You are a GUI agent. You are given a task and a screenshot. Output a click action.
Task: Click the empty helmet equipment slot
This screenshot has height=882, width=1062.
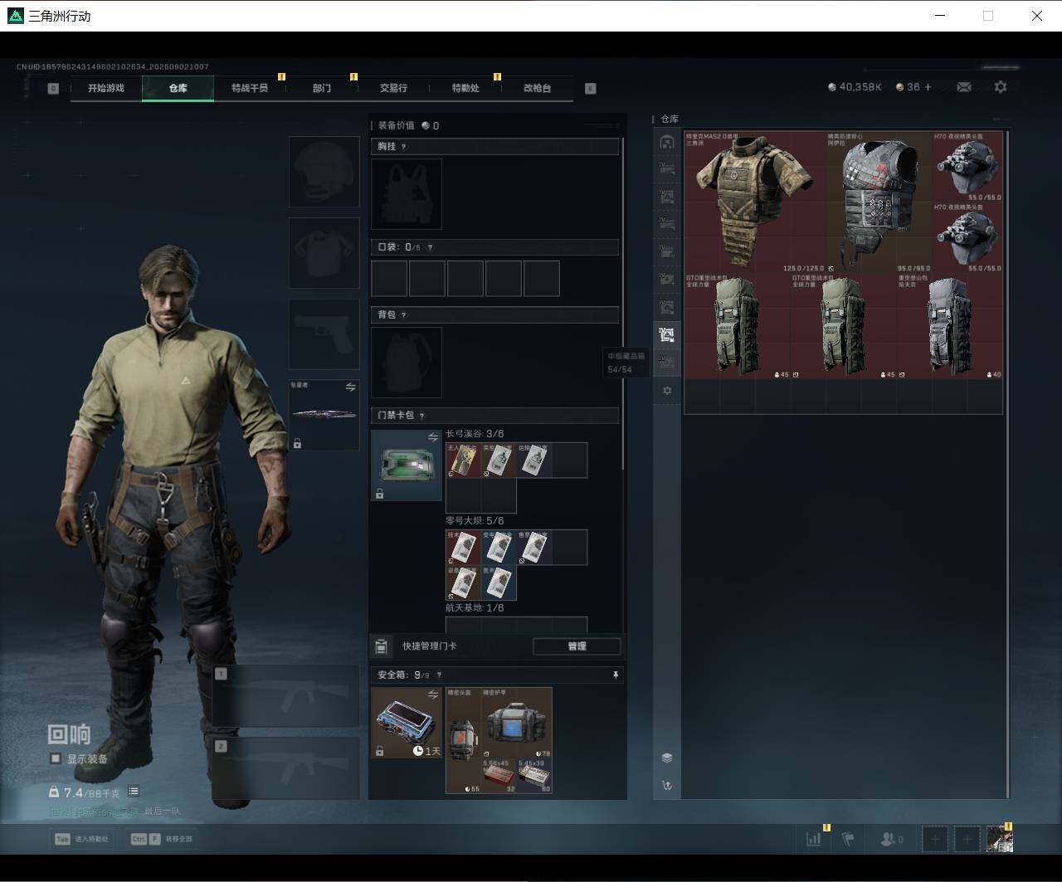(324, 172)
